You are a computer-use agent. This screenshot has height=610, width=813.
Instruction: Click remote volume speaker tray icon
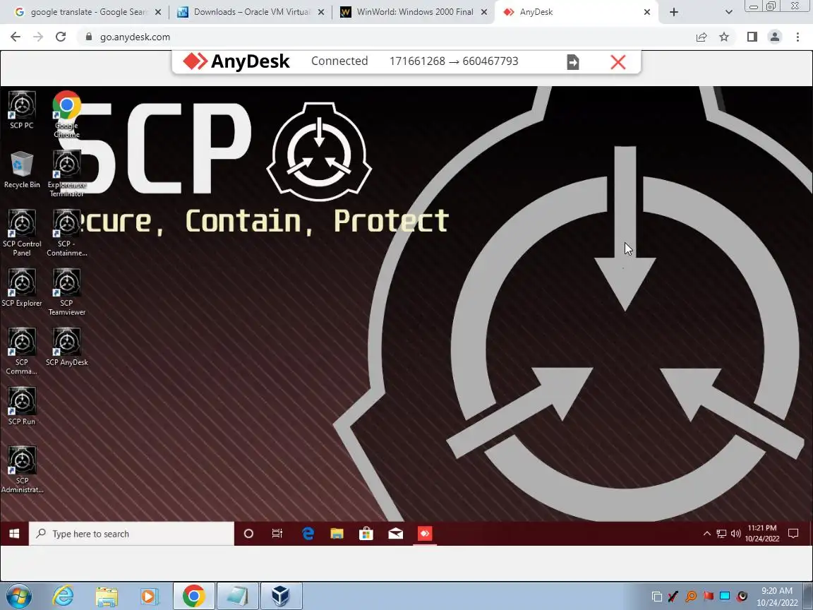736,533
